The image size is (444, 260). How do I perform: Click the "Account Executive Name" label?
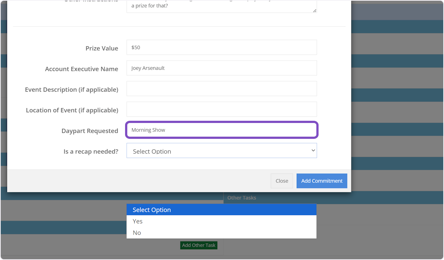[x=81, y=69]
